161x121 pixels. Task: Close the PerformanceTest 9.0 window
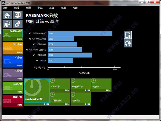point(155,2)
